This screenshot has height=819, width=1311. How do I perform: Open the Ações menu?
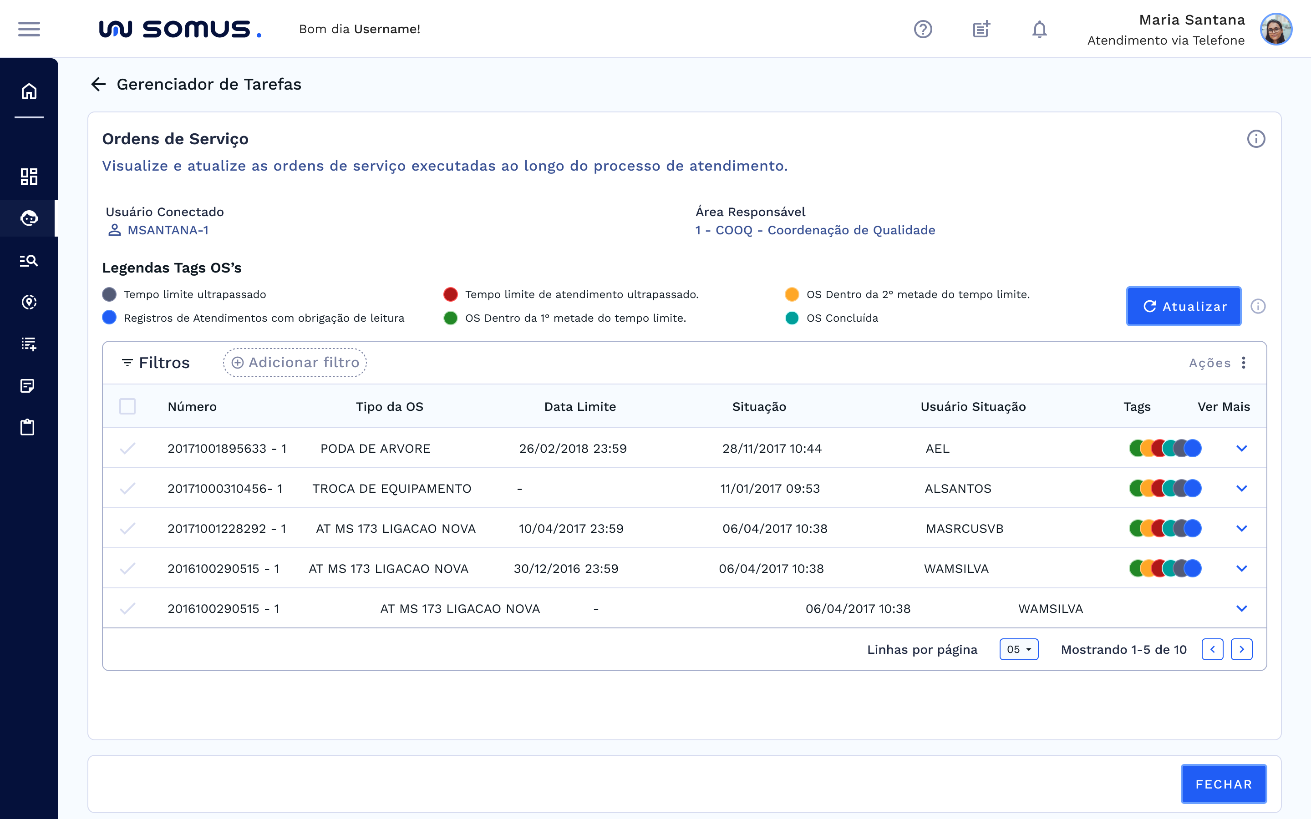(x=1244, y=362)
